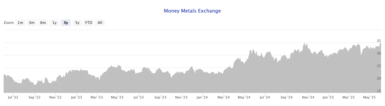This screenshot has height=106, width=385.
Task: Click the 35 y-axis label
Action: click(379, 41)
